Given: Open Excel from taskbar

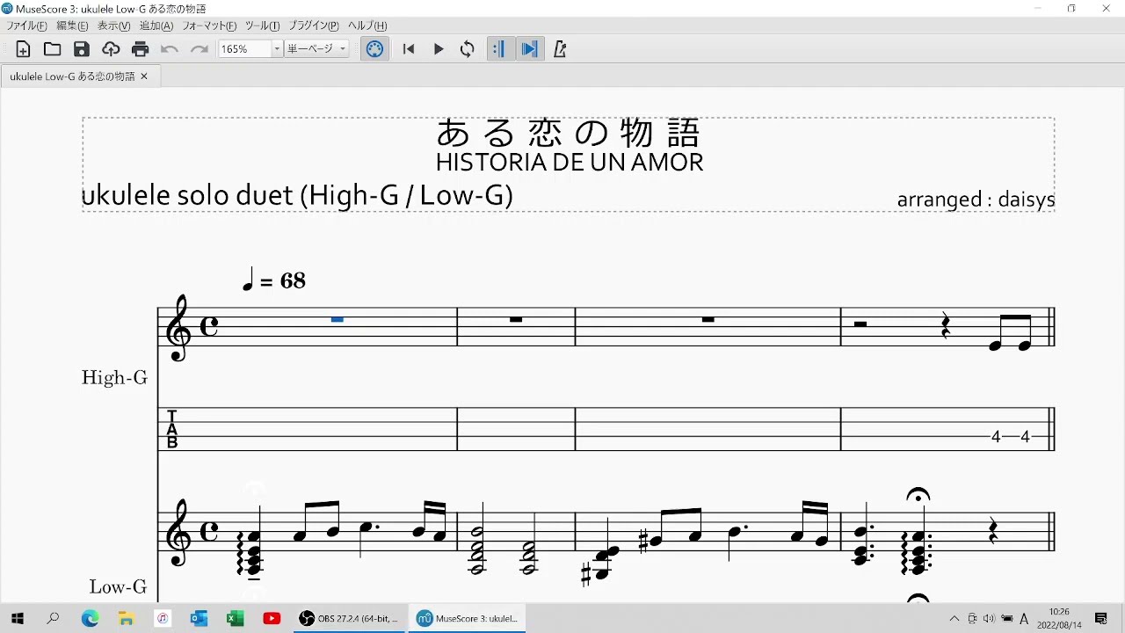Looking at the screenshot, I should [x=235, y=619].
